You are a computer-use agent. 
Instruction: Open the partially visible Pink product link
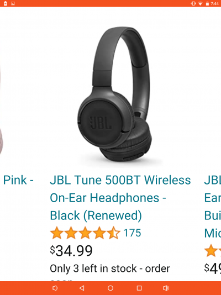18,180
